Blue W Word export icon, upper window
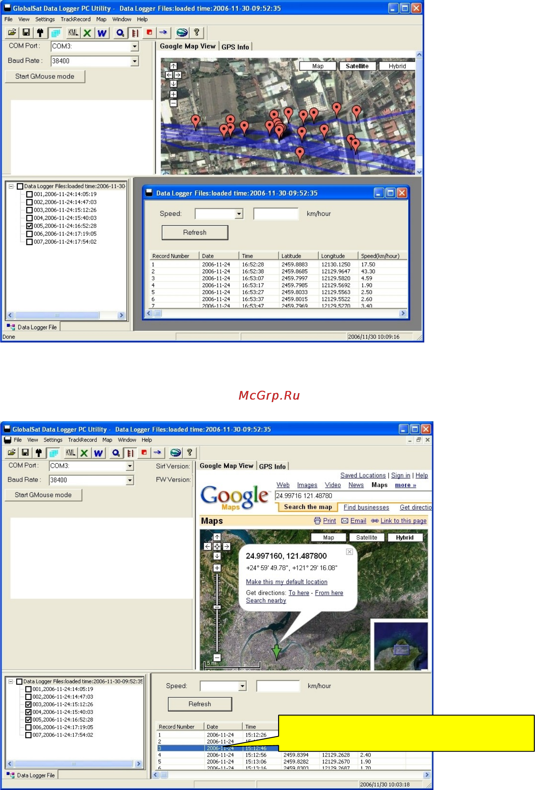 102,33
